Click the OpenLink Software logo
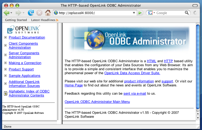The height and width of the screenshot is (130, 202). [23, 30]
